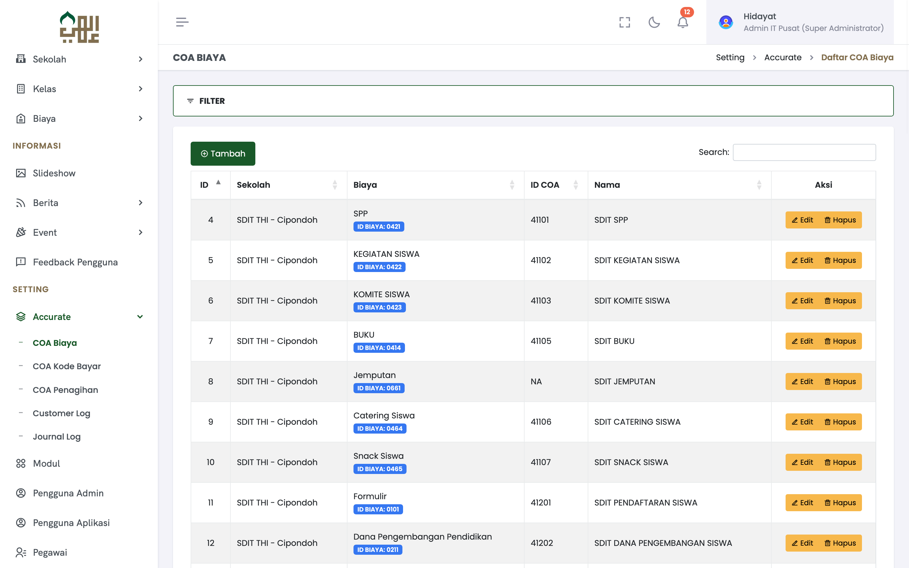The height and width of the screenshot is (568, 909).
Task: Click the ID BIAYA: 0211 badge
Action: pos(377,550)
